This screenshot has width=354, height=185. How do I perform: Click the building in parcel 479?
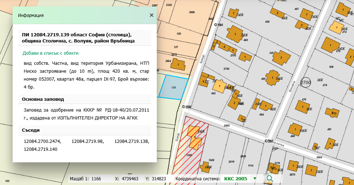[302, 107]
